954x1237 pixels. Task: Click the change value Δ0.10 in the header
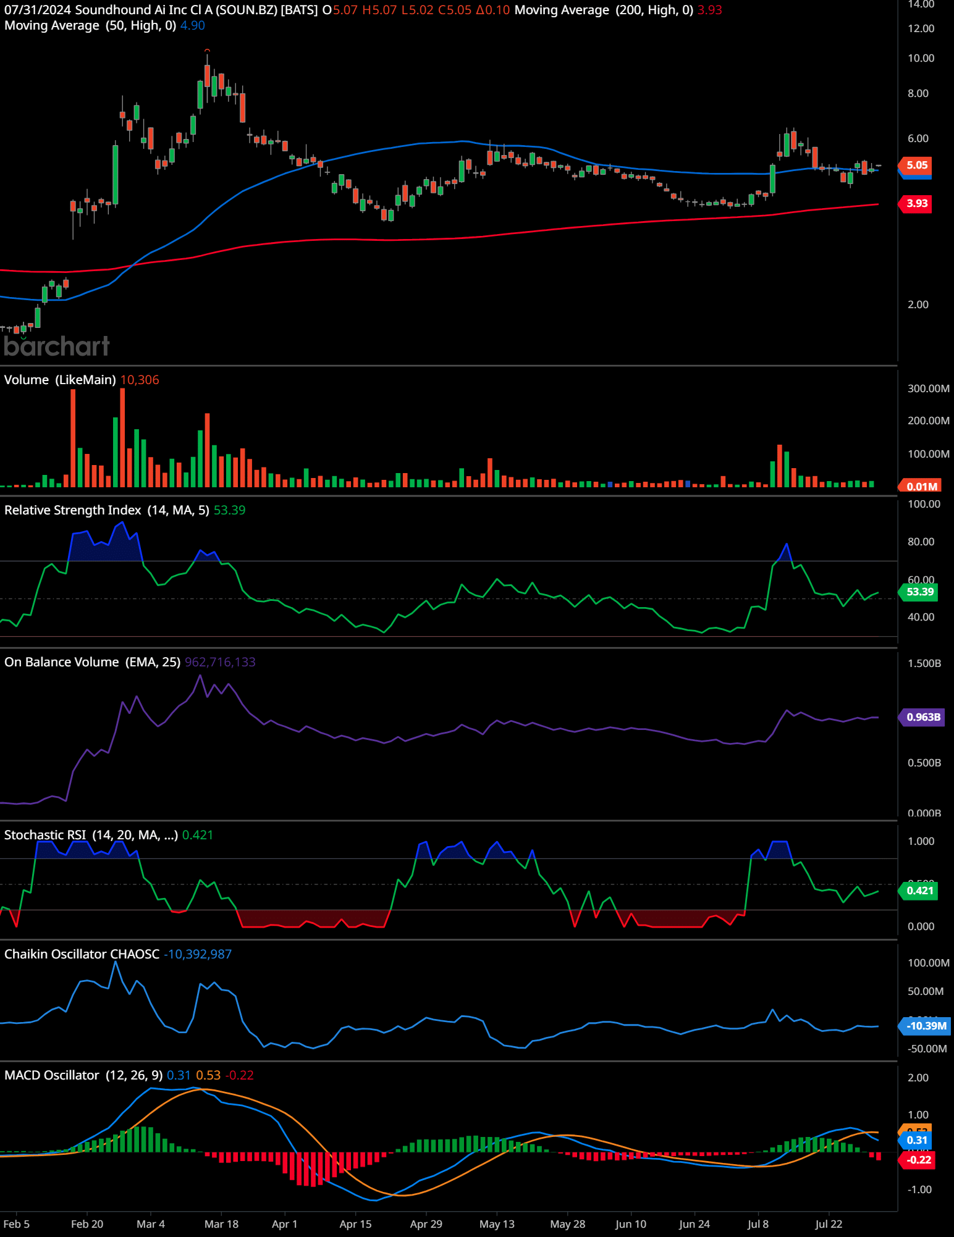[x=493, y=10]
